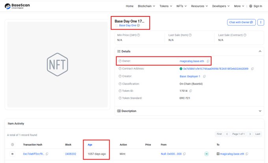The height and width of the screenshot is (163, 268).
Task: Click the verified badge beside Base Day One
Action: (x=138, y=25)
